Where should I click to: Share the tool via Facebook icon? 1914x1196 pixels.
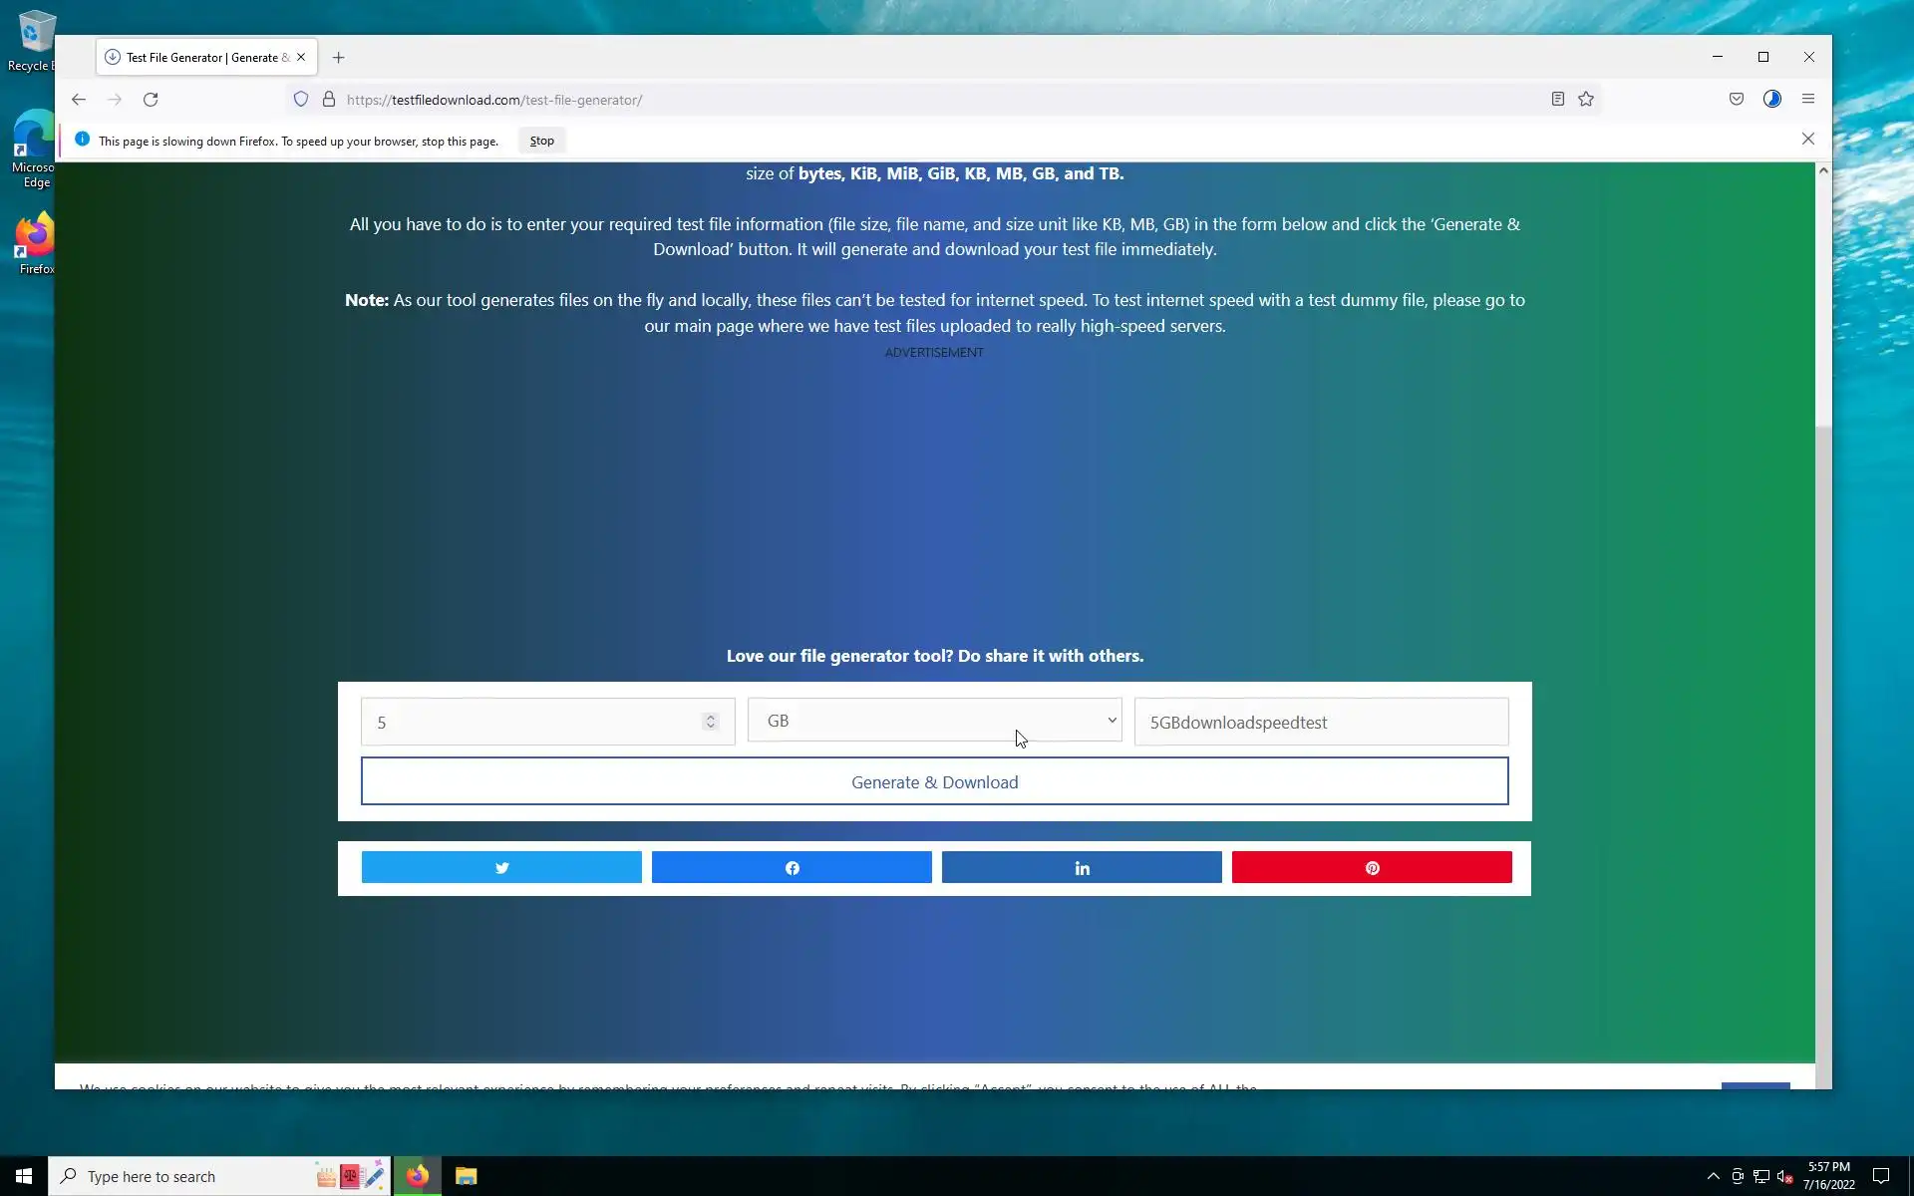coord(792,867)
